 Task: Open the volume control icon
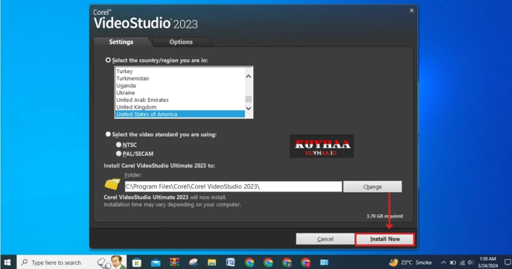click(470, 262)
